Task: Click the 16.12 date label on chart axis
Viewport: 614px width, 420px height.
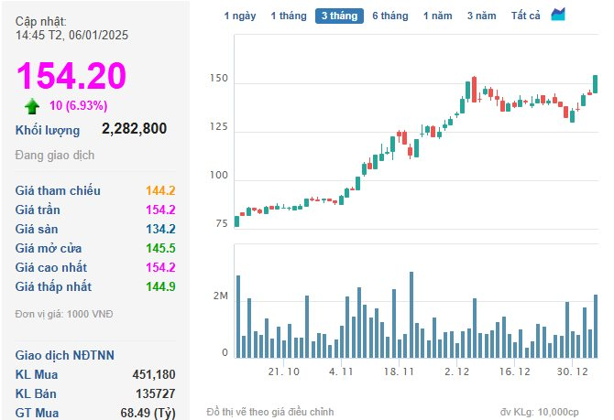Action: (514, 372)
